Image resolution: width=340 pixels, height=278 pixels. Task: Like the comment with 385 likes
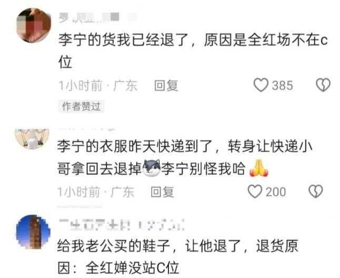[x=261, y=85]
